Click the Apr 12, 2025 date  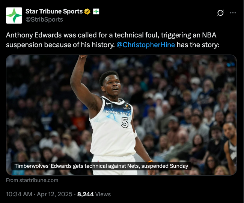[55, 194]
